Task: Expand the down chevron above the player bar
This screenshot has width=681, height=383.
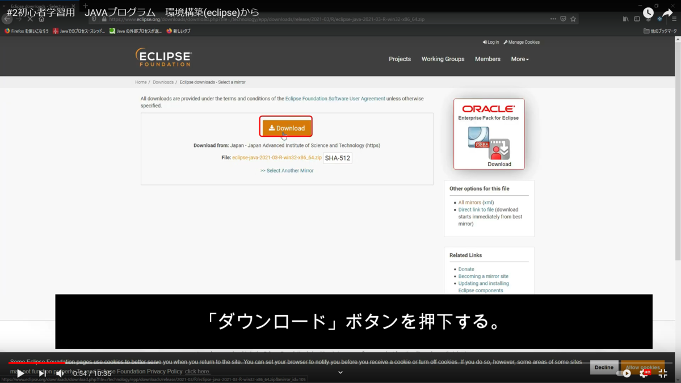Action: (340, 372)
